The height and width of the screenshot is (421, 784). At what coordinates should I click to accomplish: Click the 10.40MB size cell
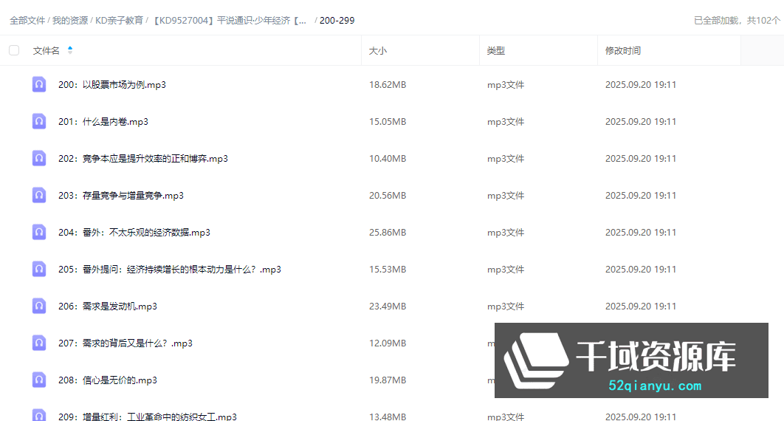tap(388, 159)
